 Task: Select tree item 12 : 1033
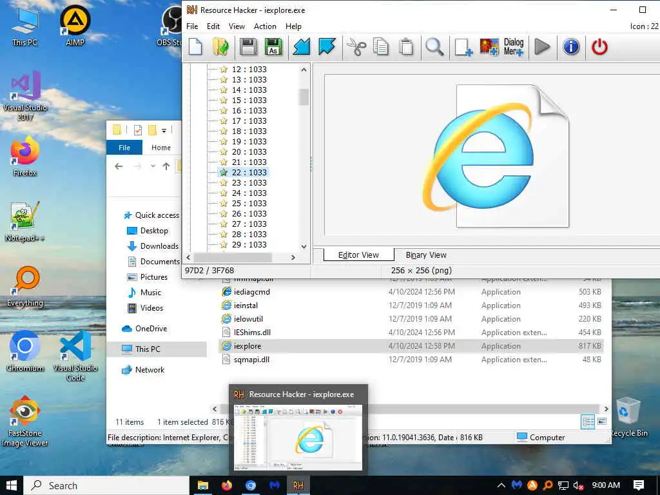click(x=249, y=70)
